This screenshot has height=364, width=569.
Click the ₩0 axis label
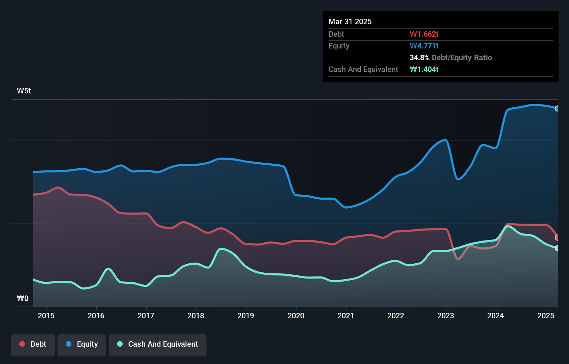pyautogui.click(x=23, y=298)
